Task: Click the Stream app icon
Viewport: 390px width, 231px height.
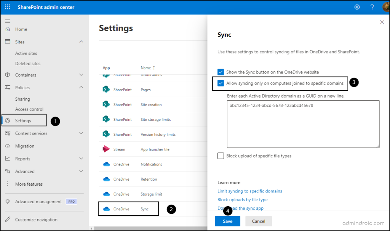Action: [x=106, y=149]
